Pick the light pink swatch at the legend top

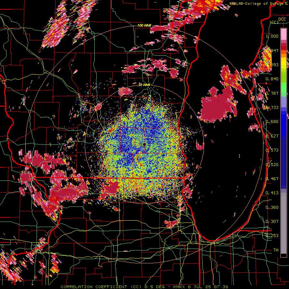click(x=284, y=34)
